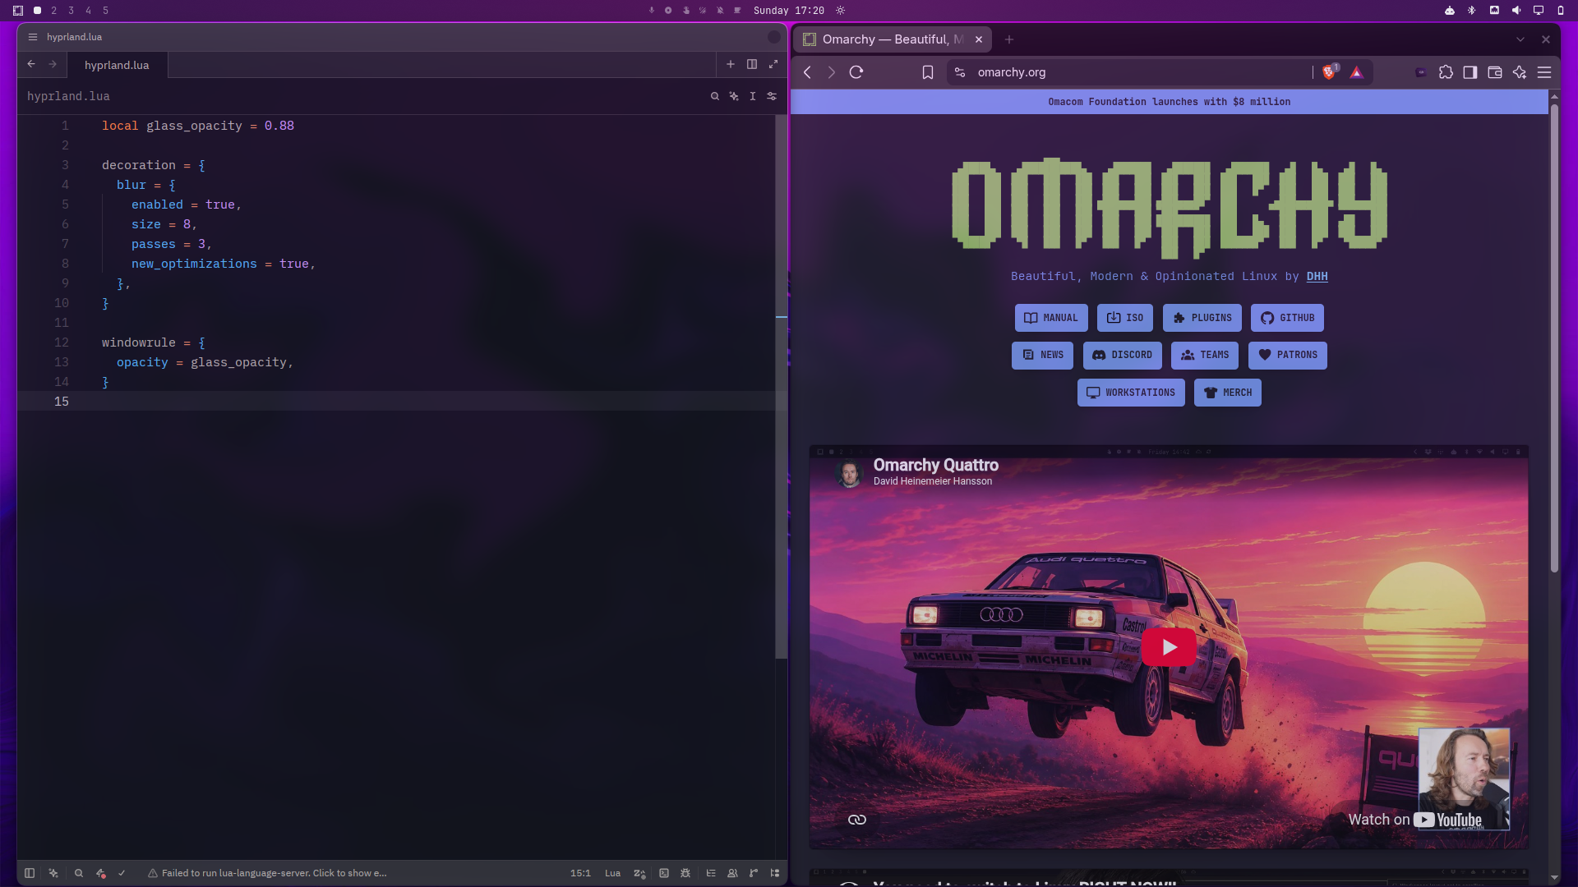The height and width of the screenshot is (887, 1578).
Task: Open Brave Shields lion icon
Action: coord(1329,72)
